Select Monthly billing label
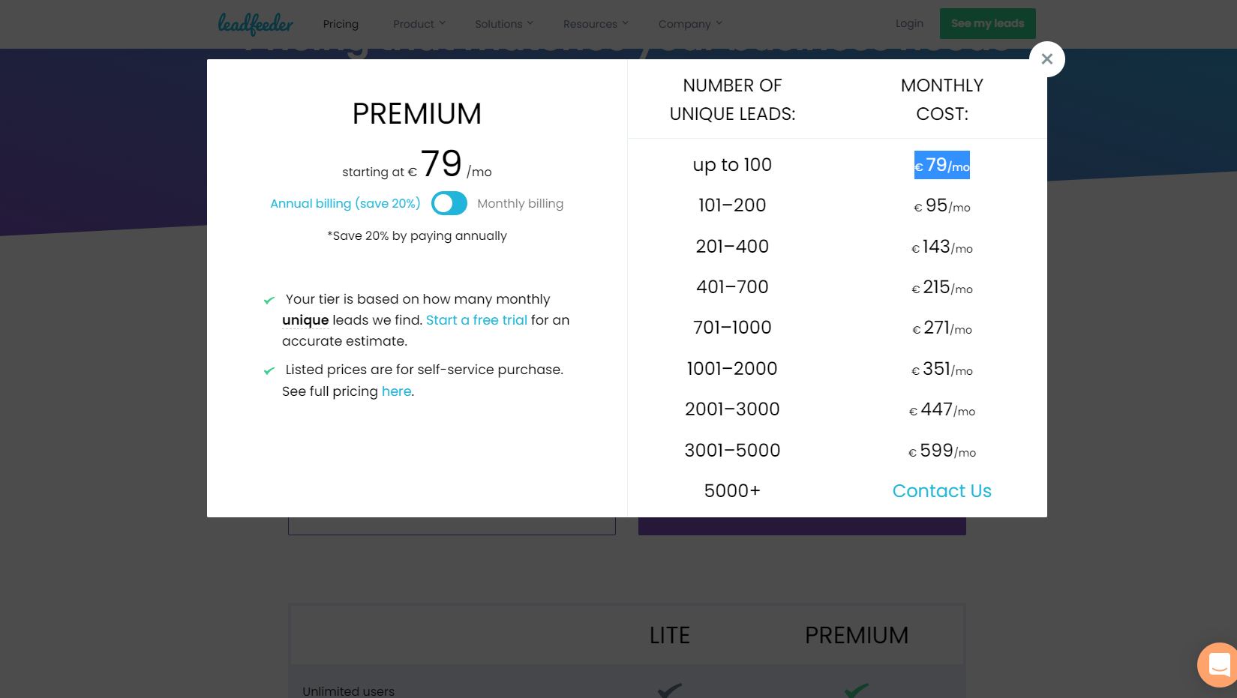 520,203
